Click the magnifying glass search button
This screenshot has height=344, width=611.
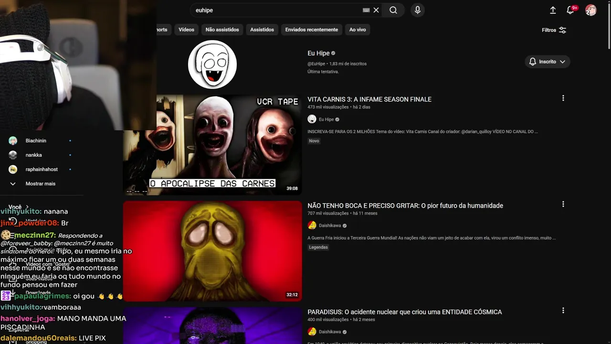click(393, 10)
